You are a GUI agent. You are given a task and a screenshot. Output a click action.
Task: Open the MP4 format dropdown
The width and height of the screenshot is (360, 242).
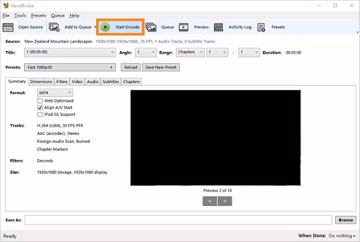pos(55,92)
